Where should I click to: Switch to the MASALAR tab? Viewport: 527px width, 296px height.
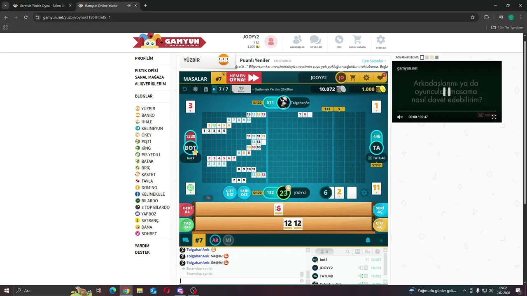[x=195, y=79]
